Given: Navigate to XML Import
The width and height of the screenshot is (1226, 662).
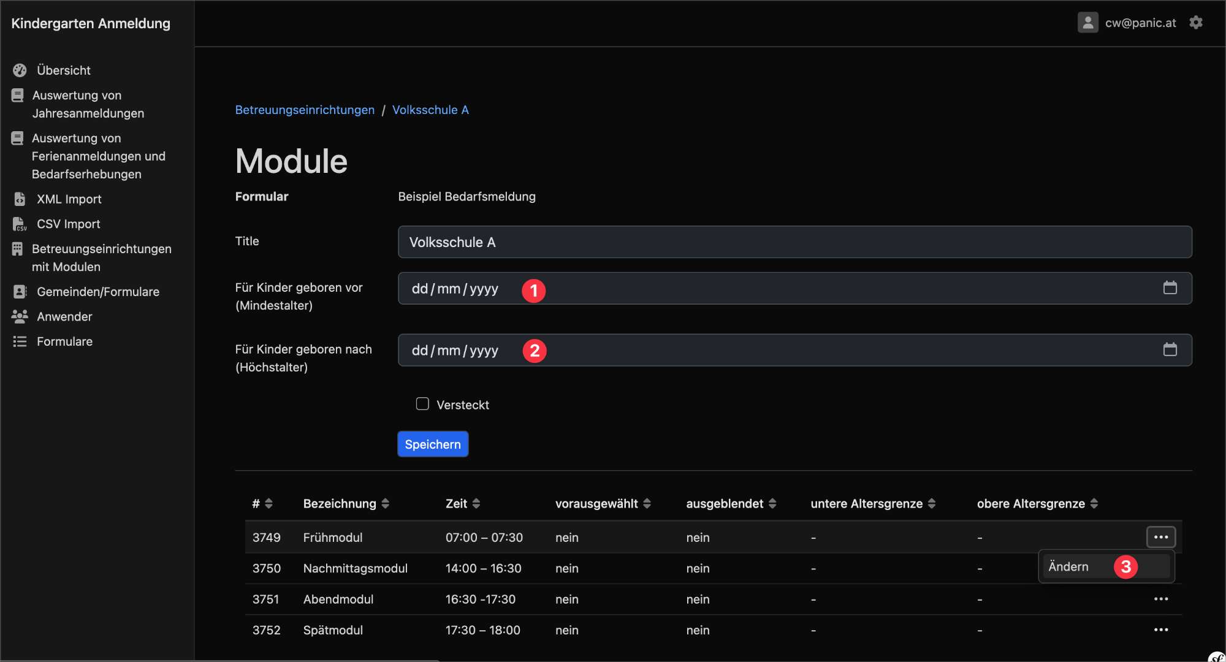Looking at the screenshot, I should pyautogui.click(x=69, y=199).
